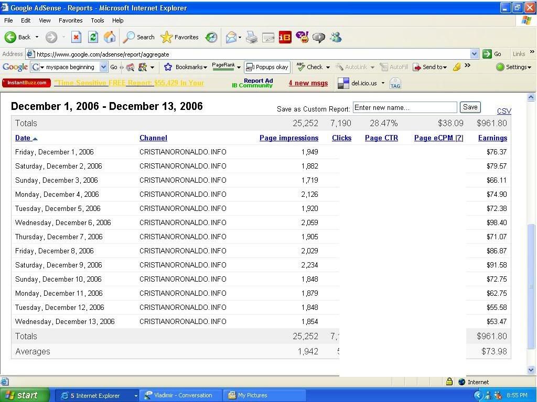Click the Enter new name report field
The image size is (537, 402).
(x=405, y=107)
